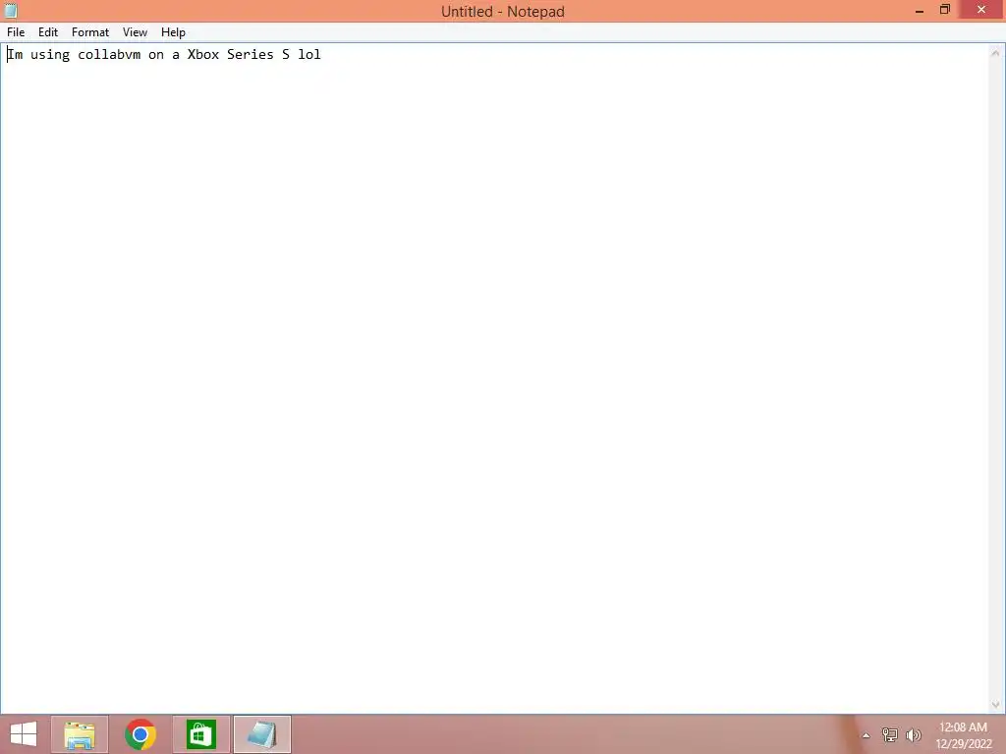1006x754 pixels.
Task: Select the Notepad taskbar button
Action: (261, 734)
